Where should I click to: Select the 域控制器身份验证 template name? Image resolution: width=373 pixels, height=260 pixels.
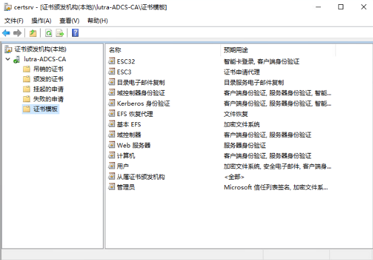(x=141, y=93)
